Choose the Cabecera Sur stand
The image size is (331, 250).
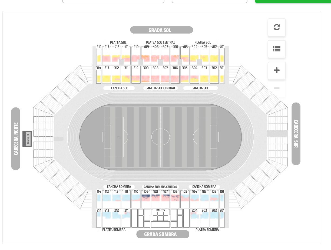296,134
